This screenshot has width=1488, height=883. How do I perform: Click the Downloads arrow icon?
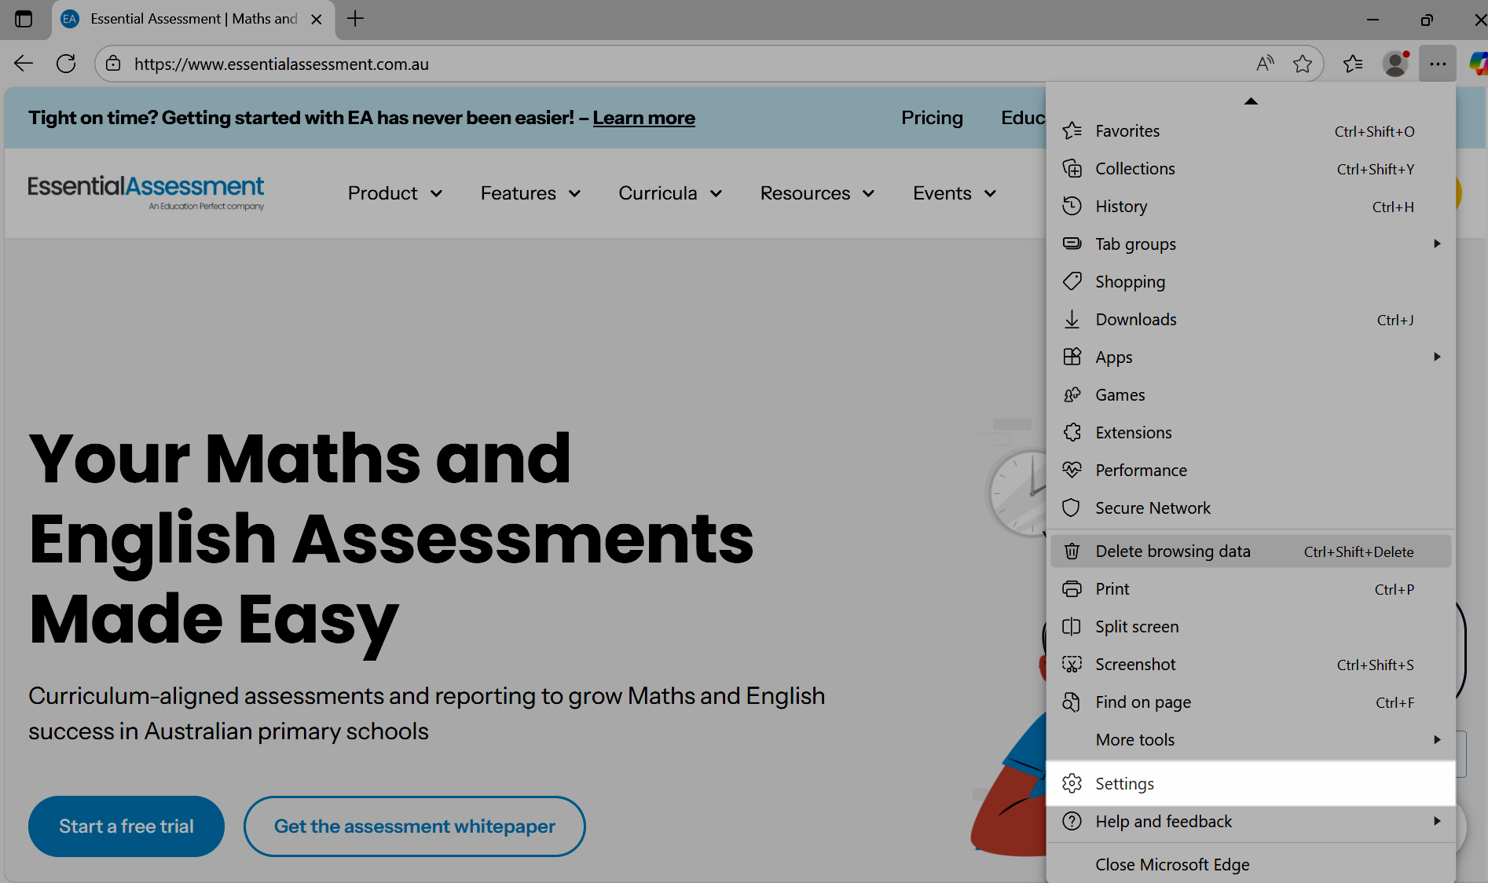tap(1072, 320)
